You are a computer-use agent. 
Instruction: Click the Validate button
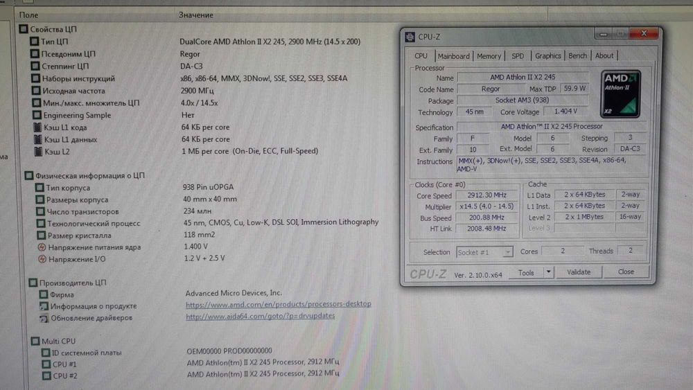(x=579, y=272)
